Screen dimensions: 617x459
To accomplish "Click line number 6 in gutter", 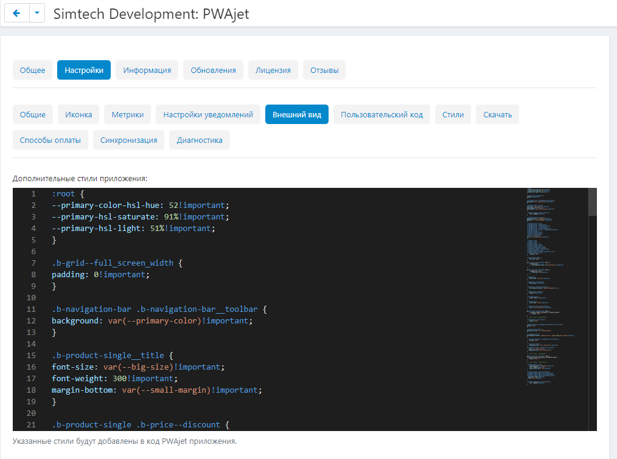I will [33, 251].
